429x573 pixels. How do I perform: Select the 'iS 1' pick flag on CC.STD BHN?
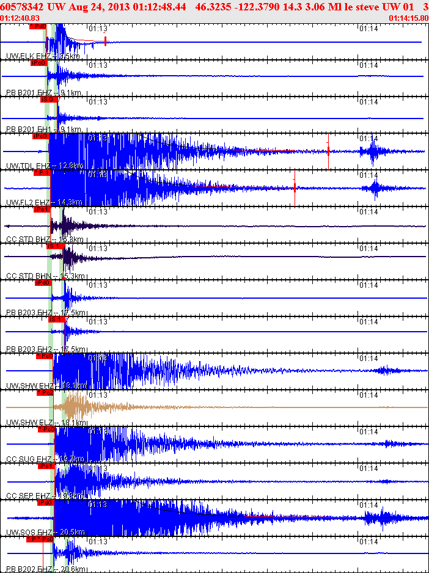(x=55, y=246)
